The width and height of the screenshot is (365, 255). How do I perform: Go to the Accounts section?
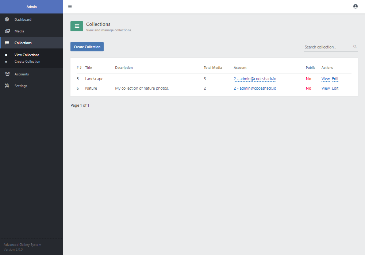click(31, 74)
